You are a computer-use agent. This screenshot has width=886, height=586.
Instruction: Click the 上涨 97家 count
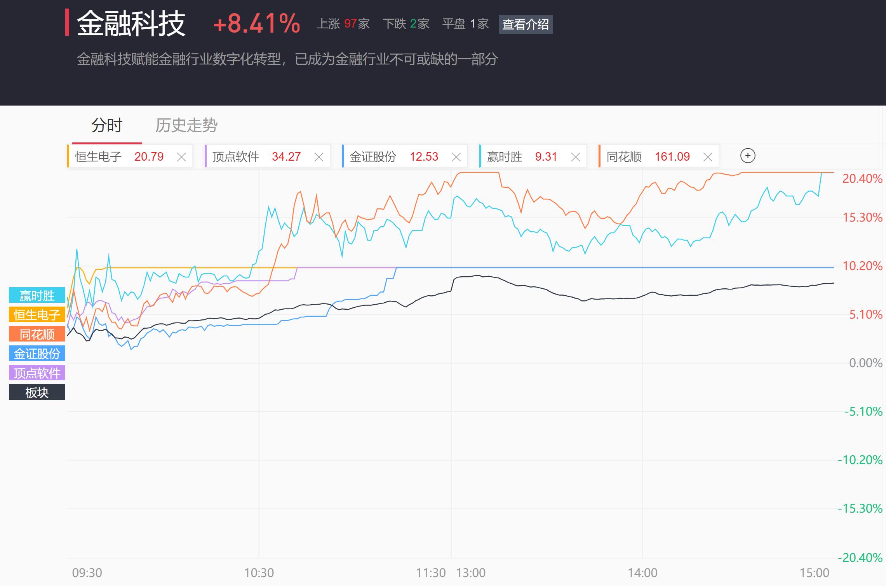click(x=343, y=24)
